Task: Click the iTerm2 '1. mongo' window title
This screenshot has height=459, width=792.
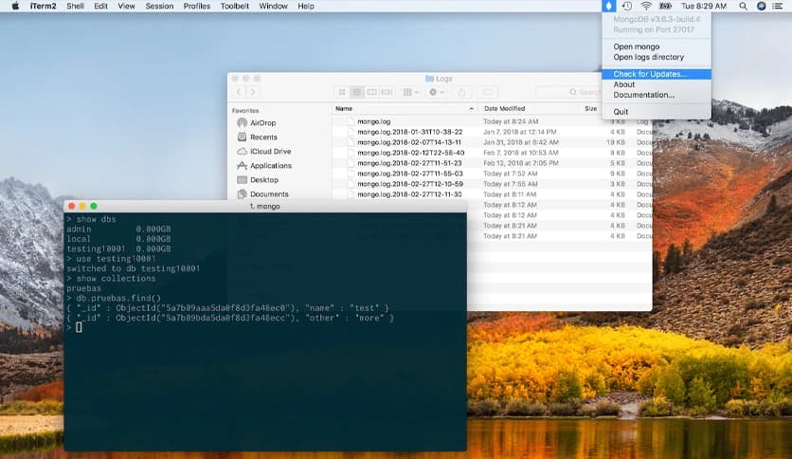Action: (264, 206)
